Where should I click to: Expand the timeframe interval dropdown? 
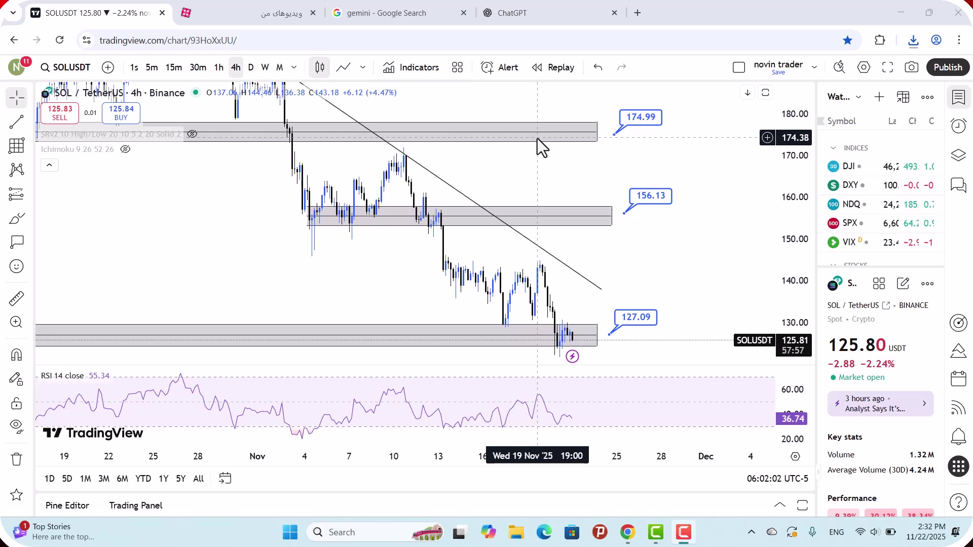click(x=294, y=67)
